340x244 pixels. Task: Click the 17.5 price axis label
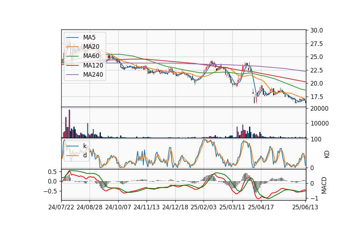pyautogui.click(x=317, y=97)
